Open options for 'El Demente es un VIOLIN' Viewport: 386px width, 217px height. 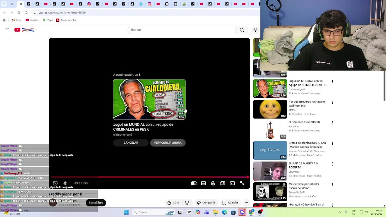tap(332, 123)
